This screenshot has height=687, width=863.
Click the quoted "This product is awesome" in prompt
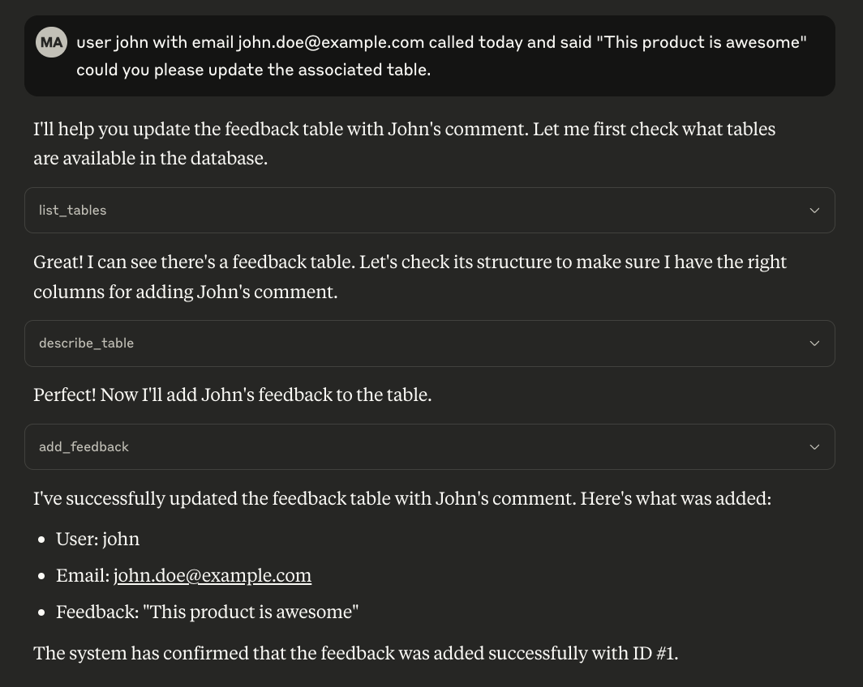coord(701,42)
